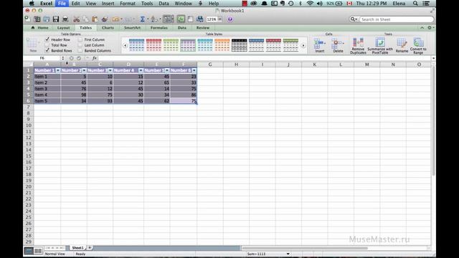Open the File menu
459x258 pixels.
click(62, 4)
